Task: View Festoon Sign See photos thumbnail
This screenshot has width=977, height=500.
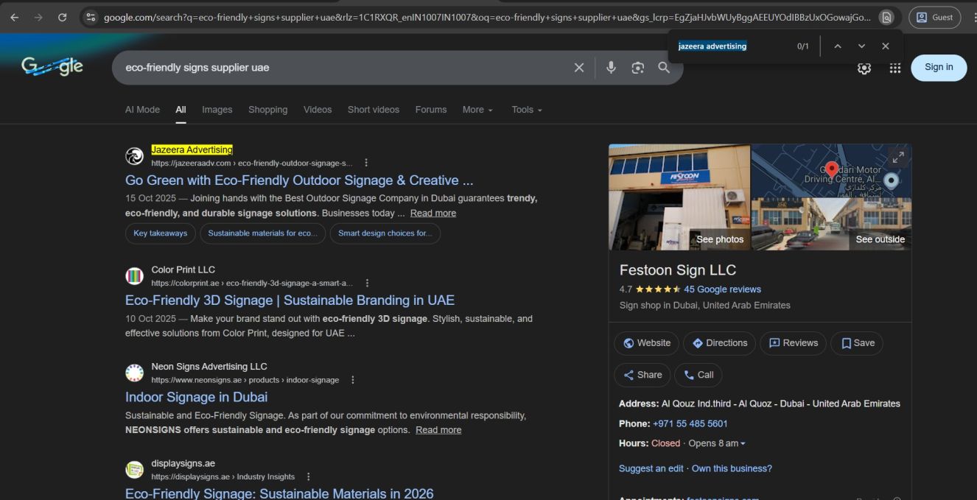Action: 679,197
